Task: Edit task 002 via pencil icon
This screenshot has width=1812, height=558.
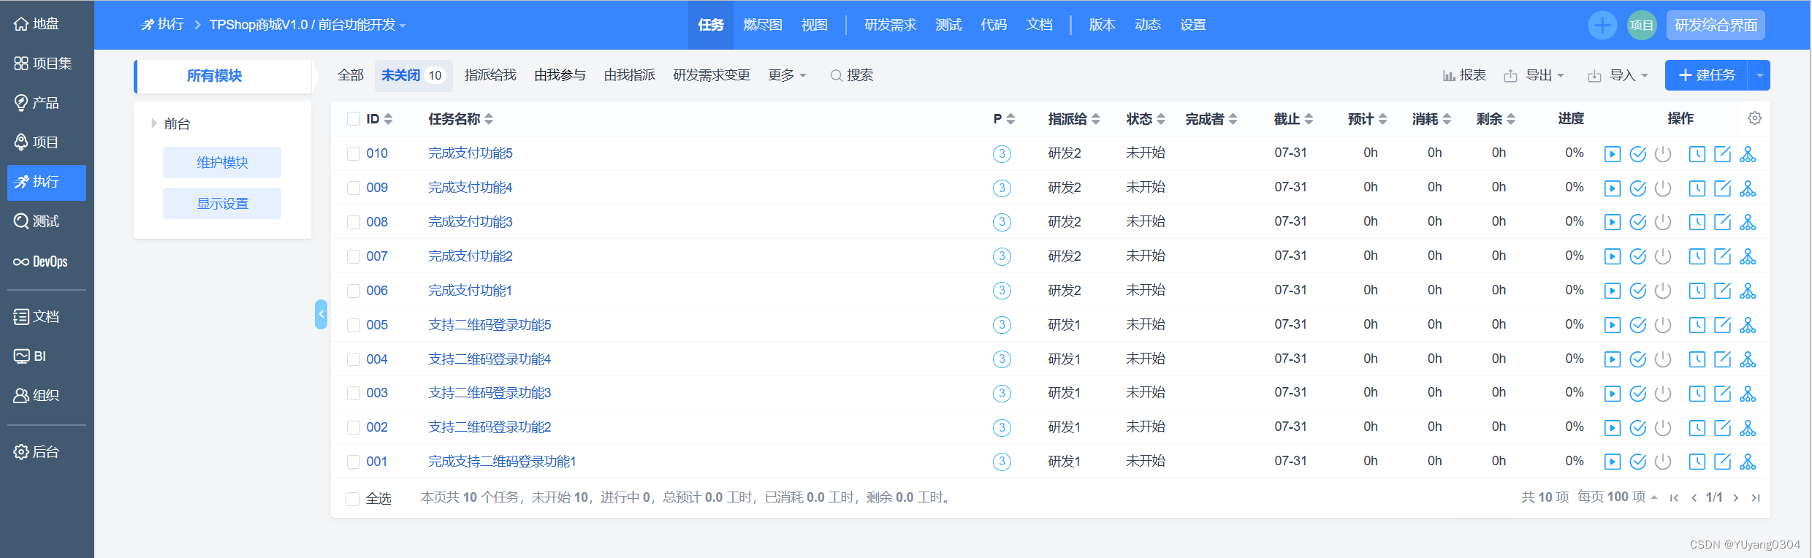Action: click(x=1722, y=427)
